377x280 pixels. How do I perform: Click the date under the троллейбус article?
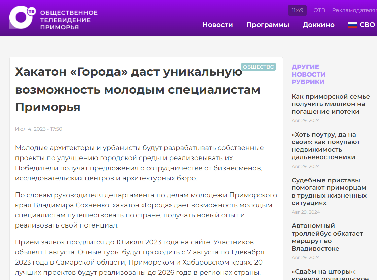[x=306, y=258]
